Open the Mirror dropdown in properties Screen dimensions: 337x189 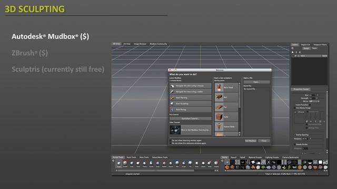[314, 101]
